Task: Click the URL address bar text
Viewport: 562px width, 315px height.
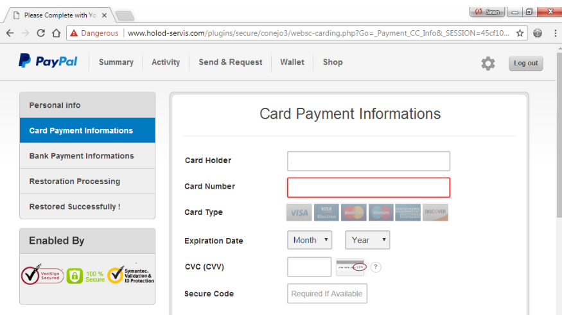Action: 319,33
